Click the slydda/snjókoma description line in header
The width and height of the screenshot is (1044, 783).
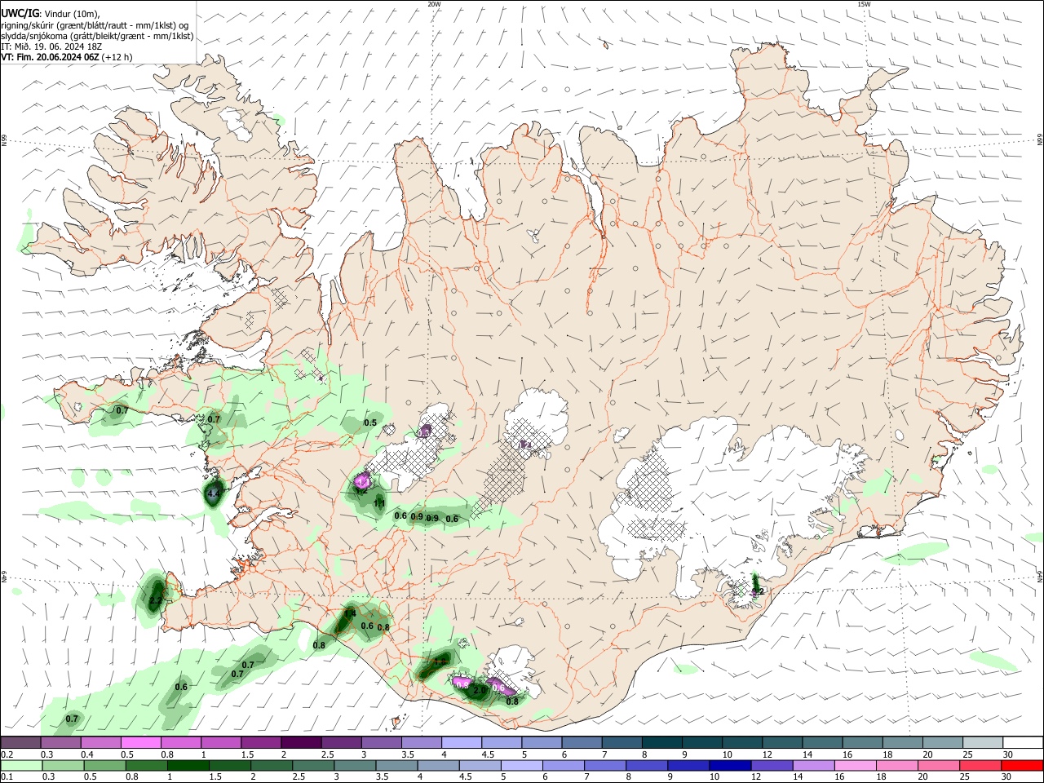tap(97, 36)
